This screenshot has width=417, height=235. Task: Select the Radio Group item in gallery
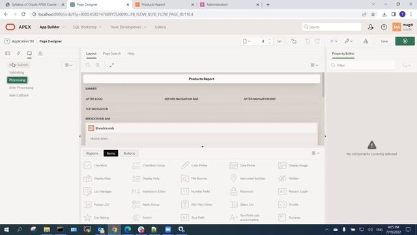tap(146, 204)
